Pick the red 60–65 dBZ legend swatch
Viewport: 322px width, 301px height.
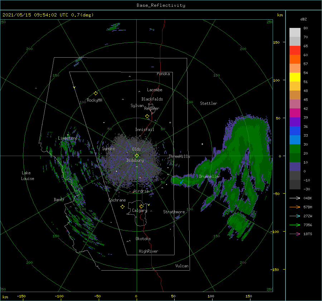(x=295, y=50)
